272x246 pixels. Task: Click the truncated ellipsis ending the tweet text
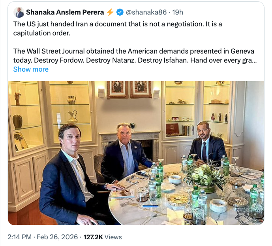(x=255, y=61)
